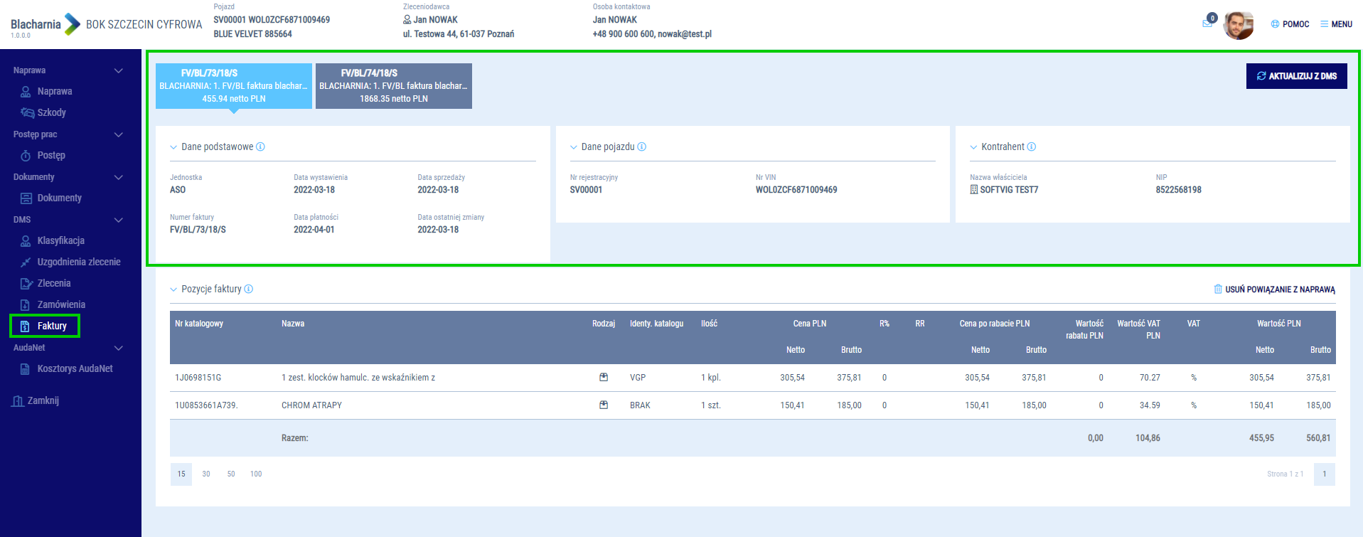
Task: Set page size to 30 rows
Action: pyautogui.click(x=206, y=474)
